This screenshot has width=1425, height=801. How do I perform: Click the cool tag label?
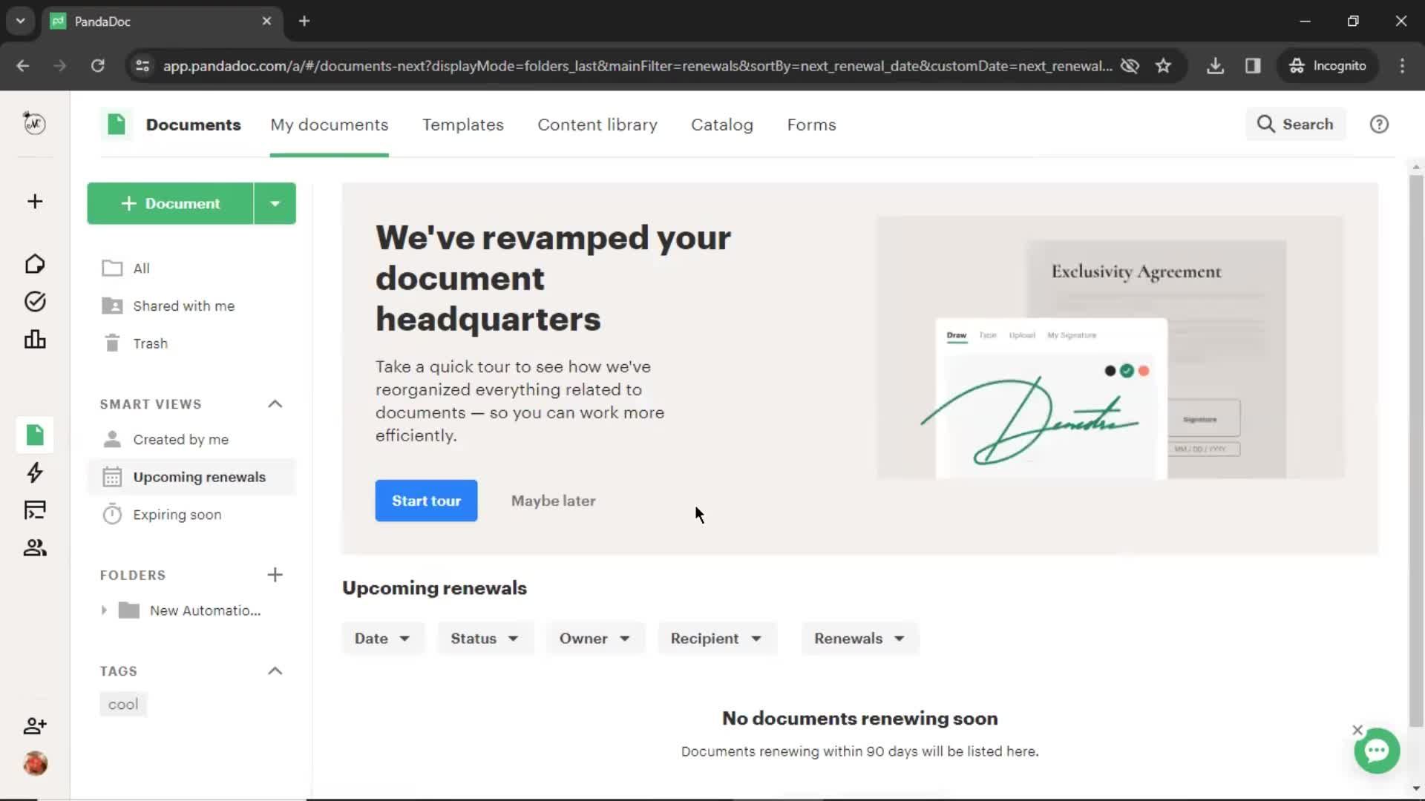122,704
